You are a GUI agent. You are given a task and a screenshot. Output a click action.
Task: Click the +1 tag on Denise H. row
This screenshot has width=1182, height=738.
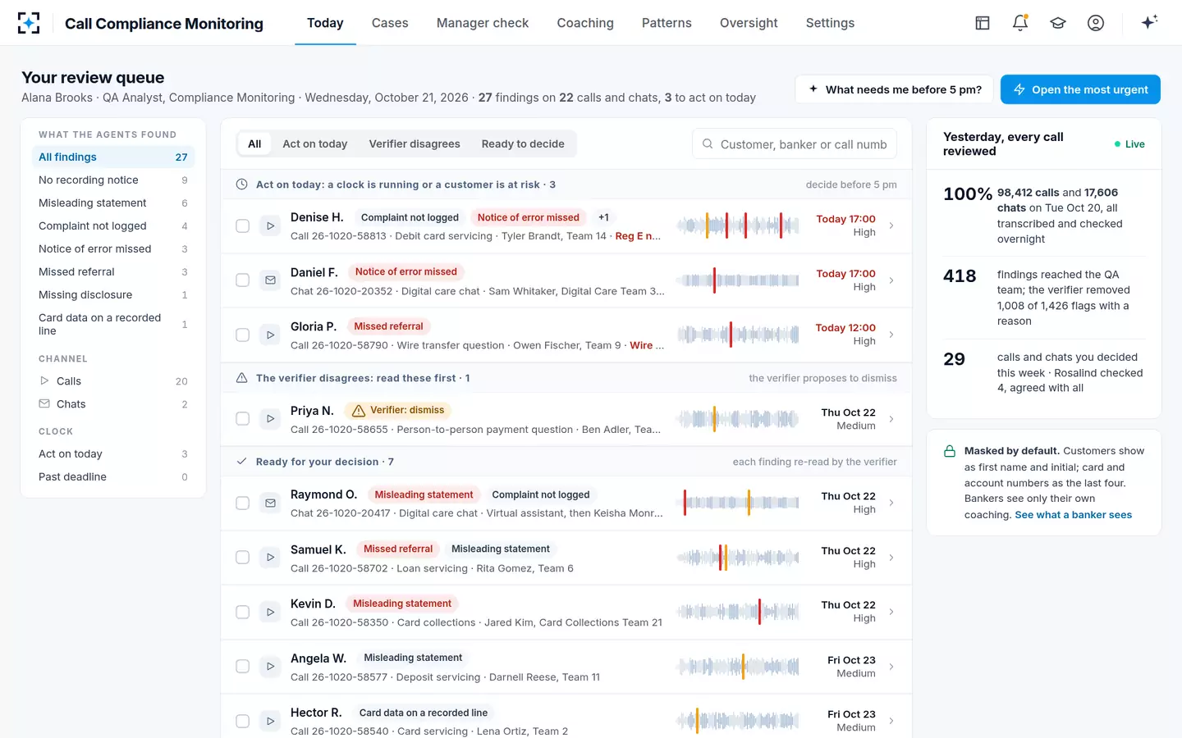(603, 217)
